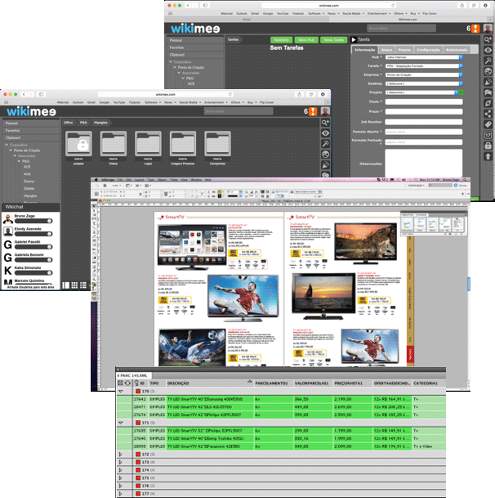Select the magic wand icon in task window sidebar

coord(488,61)
